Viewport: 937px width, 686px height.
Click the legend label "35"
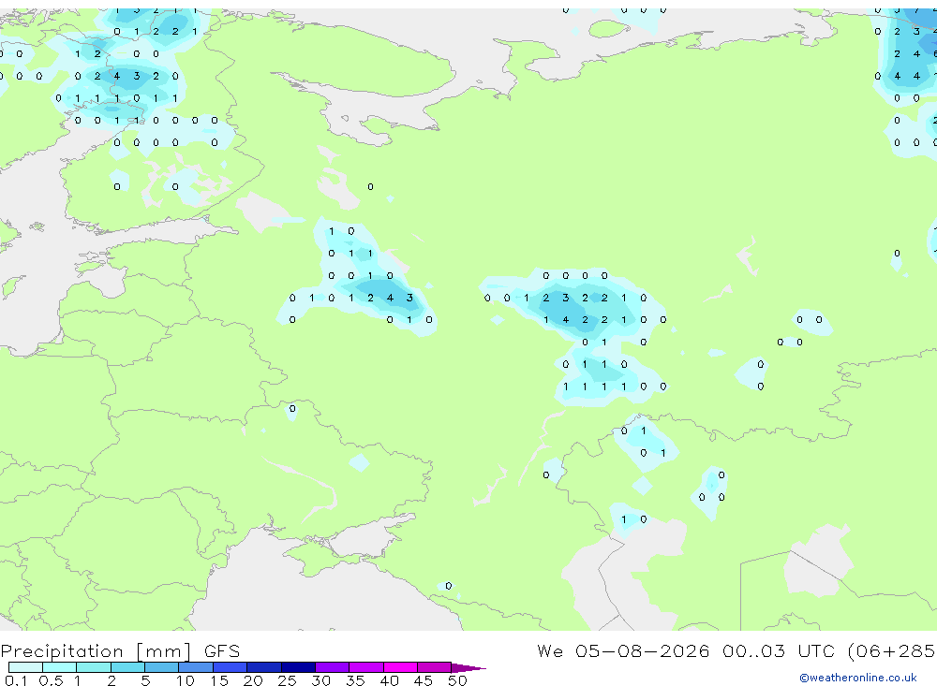(x=355, y=680)
